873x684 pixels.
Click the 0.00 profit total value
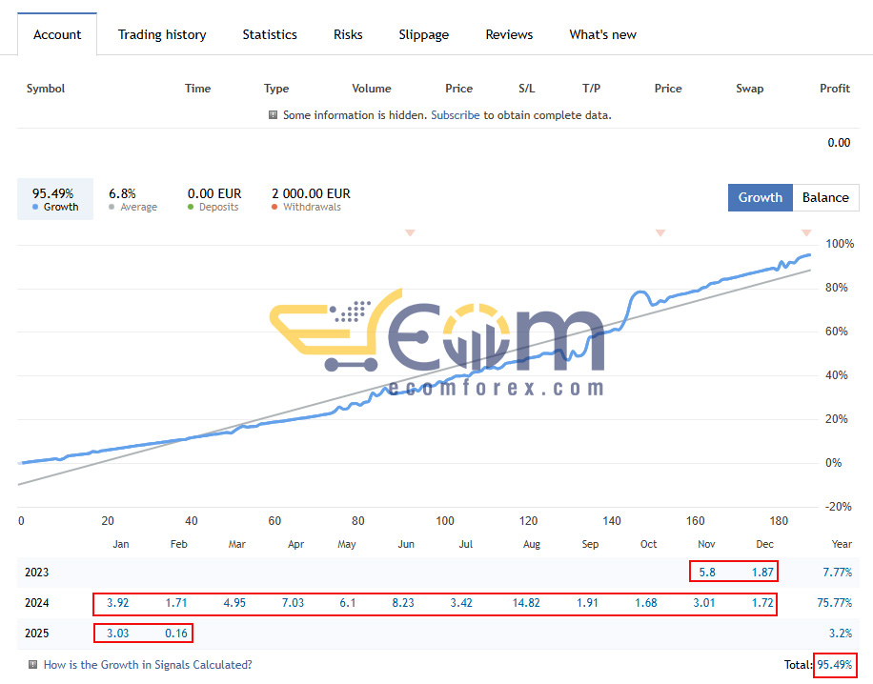pos(839,143)
